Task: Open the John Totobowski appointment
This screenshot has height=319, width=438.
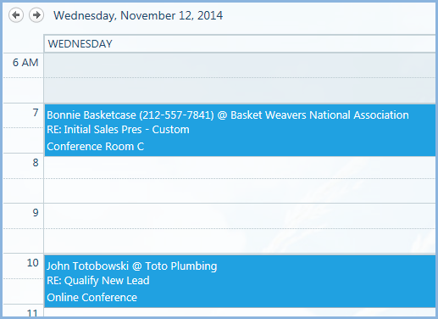Action: 240,282
